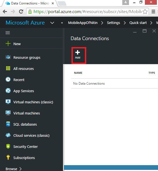The height and width of the screenshot is (171, 158).
Task: Click New in the sidebar
Action: pyautogui.click(x=17, y=44)
